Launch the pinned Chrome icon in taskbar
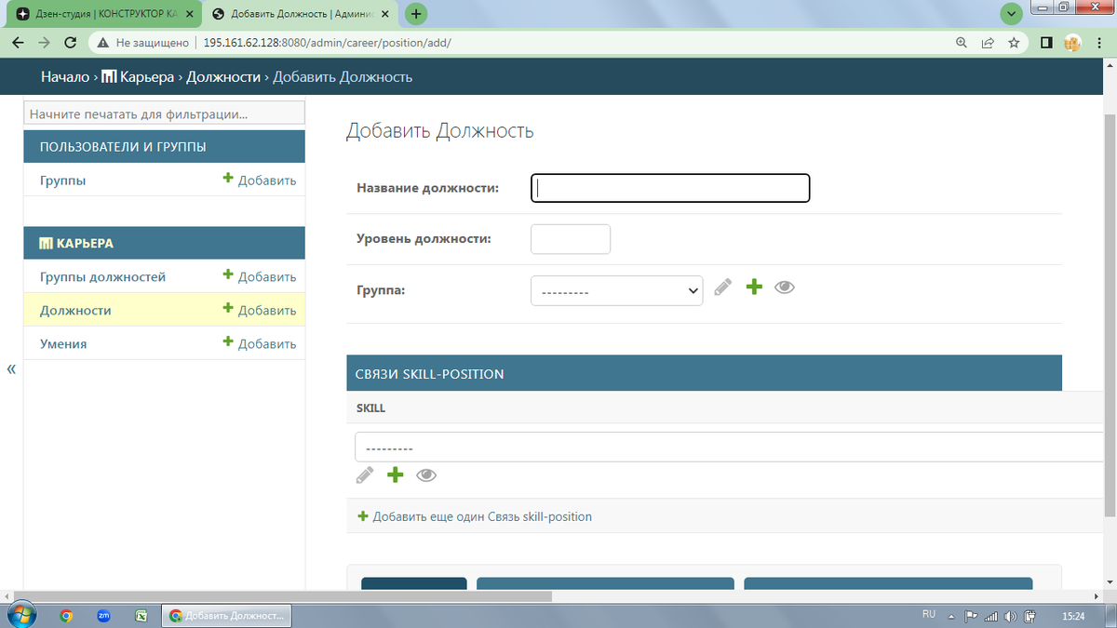 pyautogui.click(x=66, y=616)
